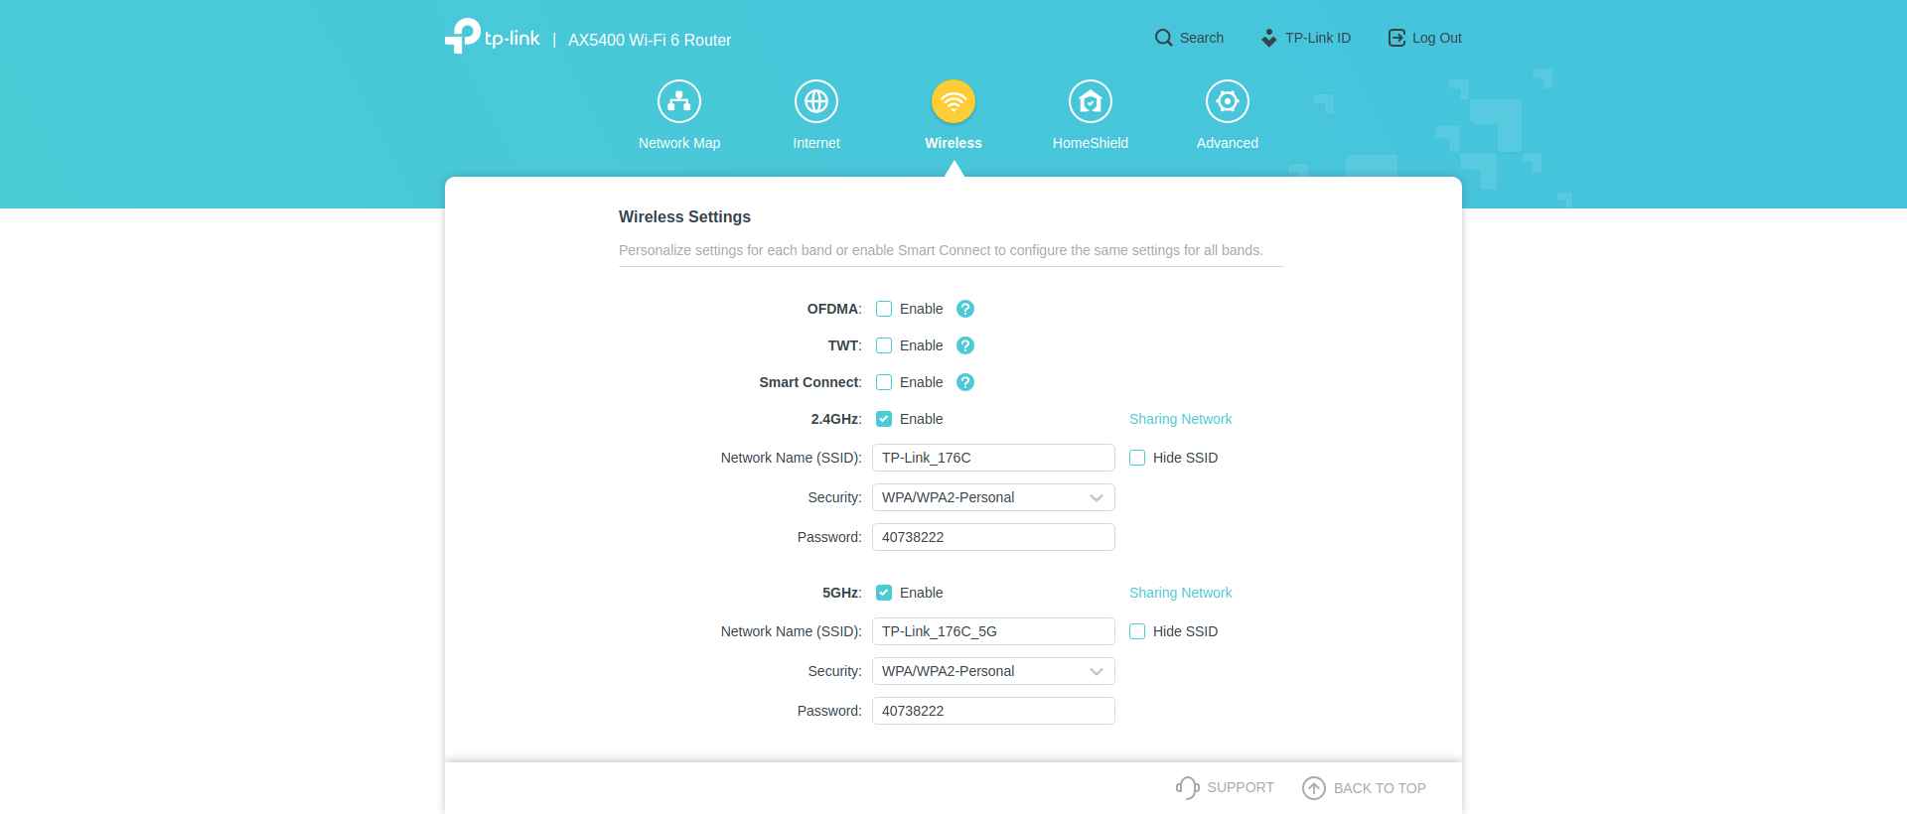Open the Network Map icon
This screenshot has width=1907, height=814.
(x=679, y=101)
